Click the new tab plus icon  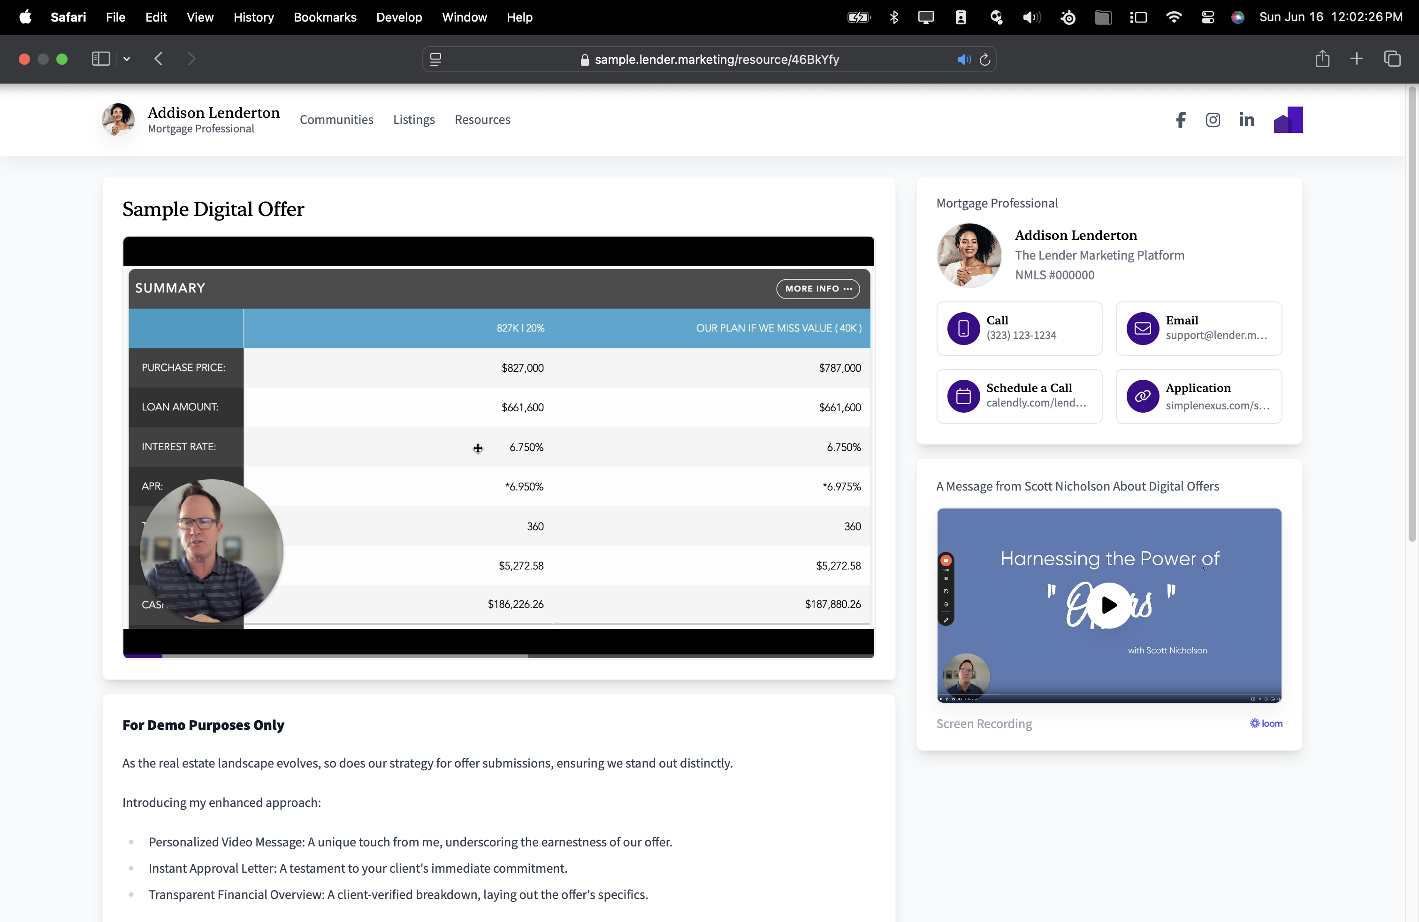[1357, 59]
